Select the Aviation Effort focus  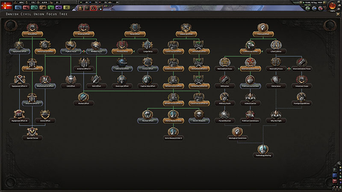point(84,30)
